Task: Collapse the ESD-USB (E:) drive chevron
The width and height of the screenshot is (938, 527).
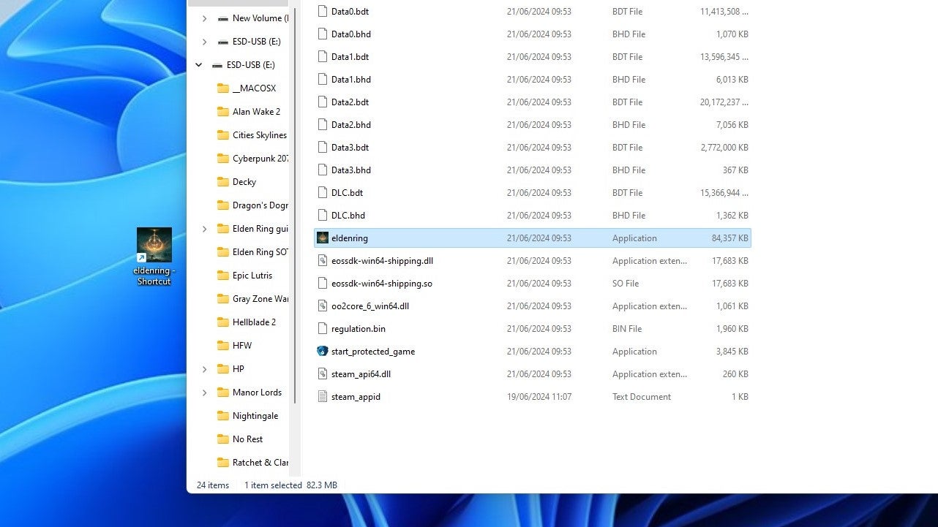Action: click(198, 64)
